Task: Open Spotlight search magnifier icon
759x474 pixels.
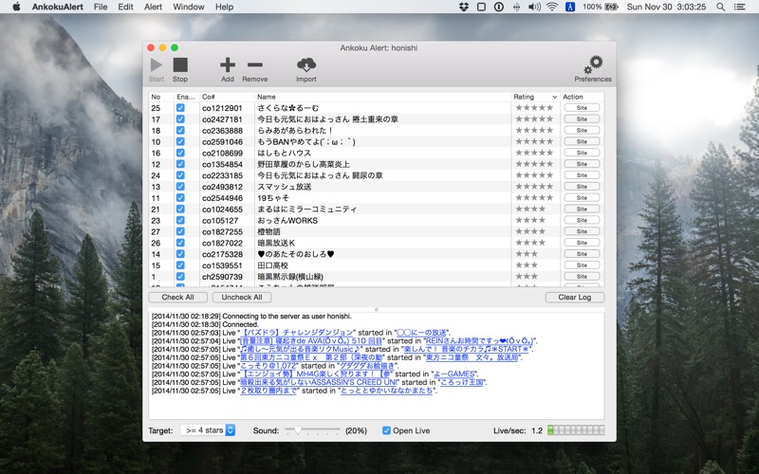Action: tap(721, 7)
